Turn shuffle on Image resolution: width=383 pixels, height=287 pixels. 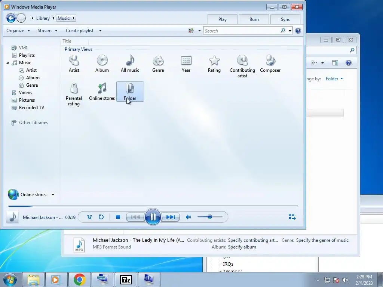(x=89, y=217)
